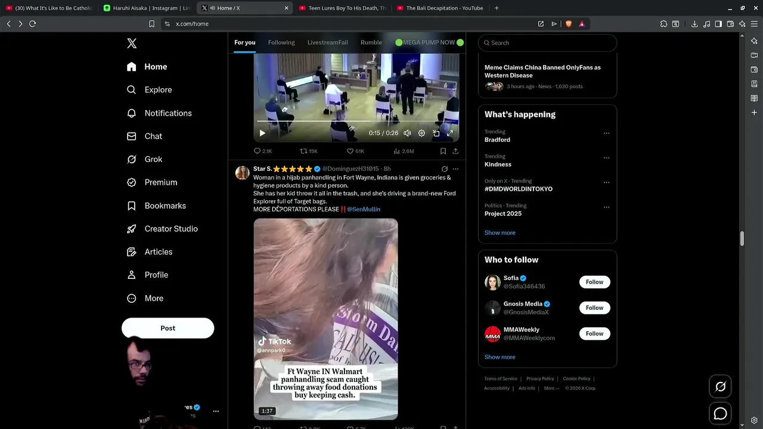Open more options for #DMDWORLDINTOKYO trend
Image resolution: width=763 pixels, height=429 pixels.
606,183
